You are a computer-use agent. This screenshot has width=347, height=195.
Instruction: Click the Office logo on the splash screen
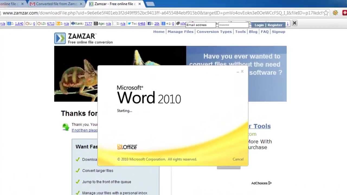click(x=127, y=147)
